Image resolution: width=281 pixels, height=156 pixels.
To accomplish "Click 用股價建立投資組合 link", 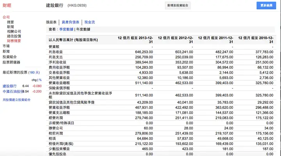I will 16,100.
